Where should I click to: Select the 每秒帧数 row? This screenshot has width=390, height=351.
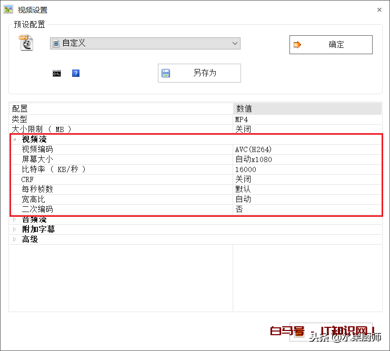coord(195,189)
